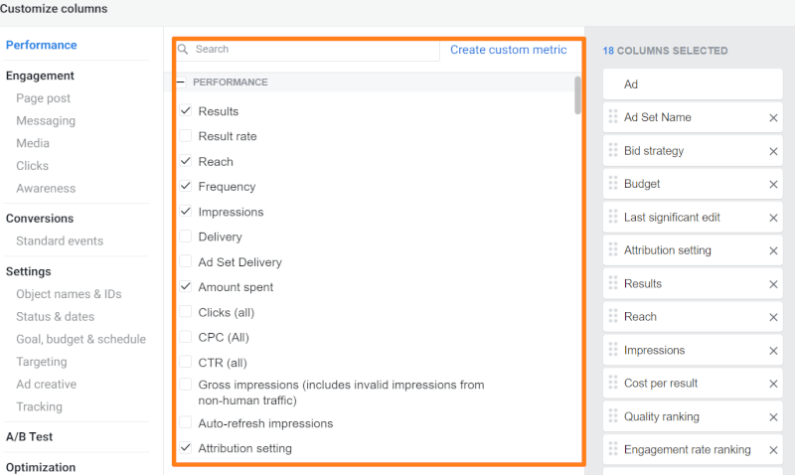Remove Last significant edit column

click(x=773, y=218)
